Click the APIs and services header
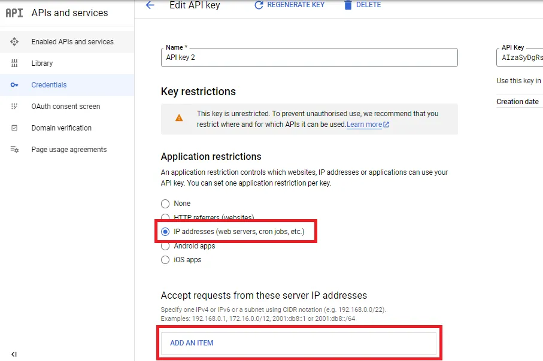This screenshot has width=543, height=361. pos(69,13)
